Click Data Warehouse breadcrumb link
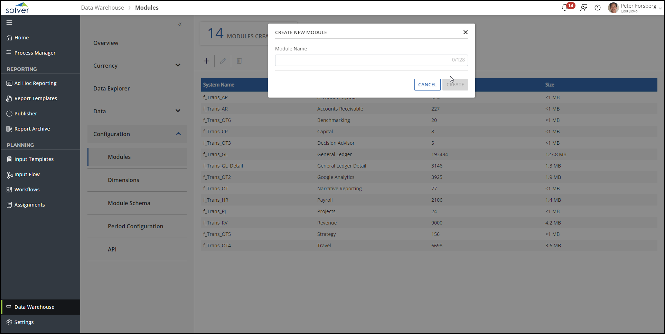Viewport: 665px width, 334px height. click(x=102, y=8)
